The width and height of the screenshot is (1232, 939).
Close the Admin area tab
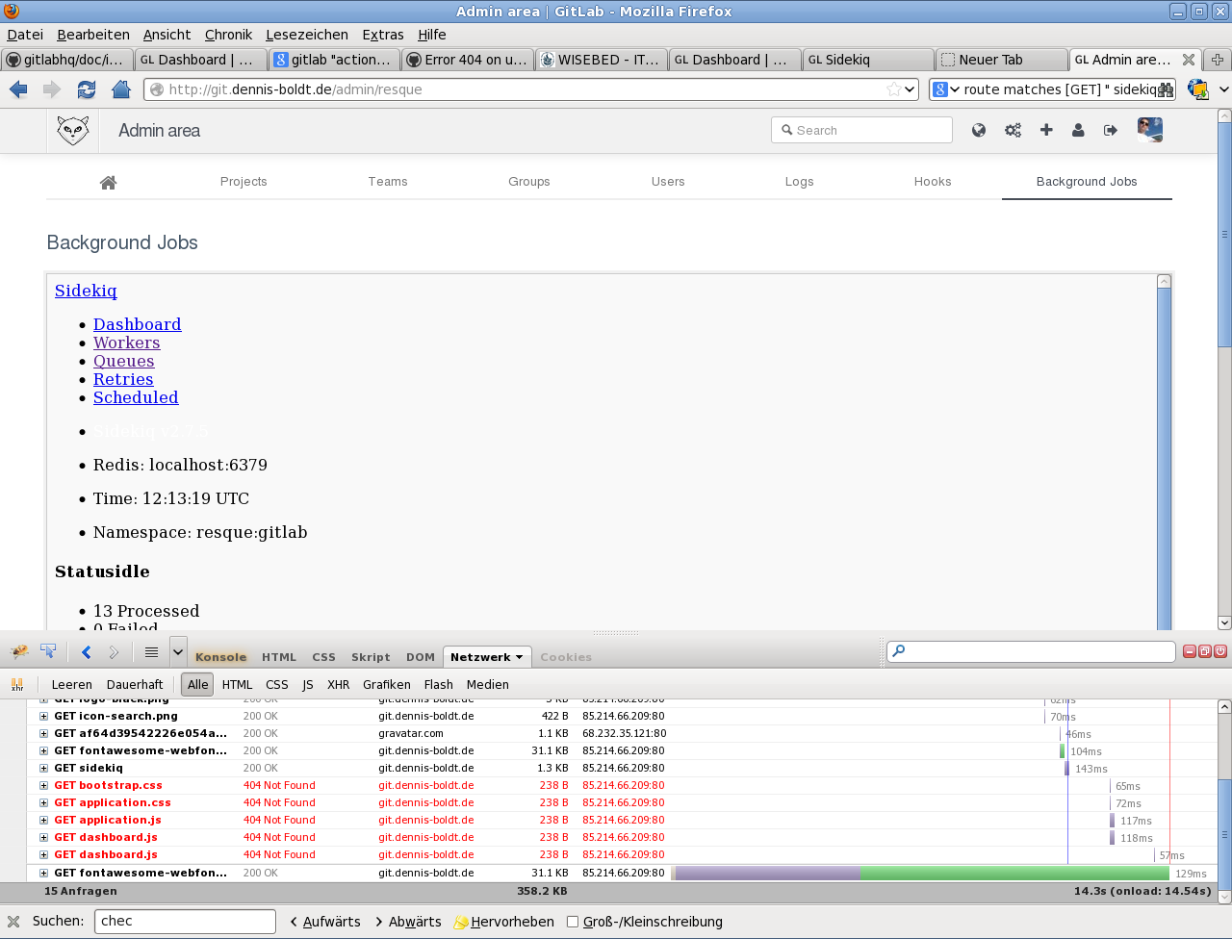click(1190, 60)
